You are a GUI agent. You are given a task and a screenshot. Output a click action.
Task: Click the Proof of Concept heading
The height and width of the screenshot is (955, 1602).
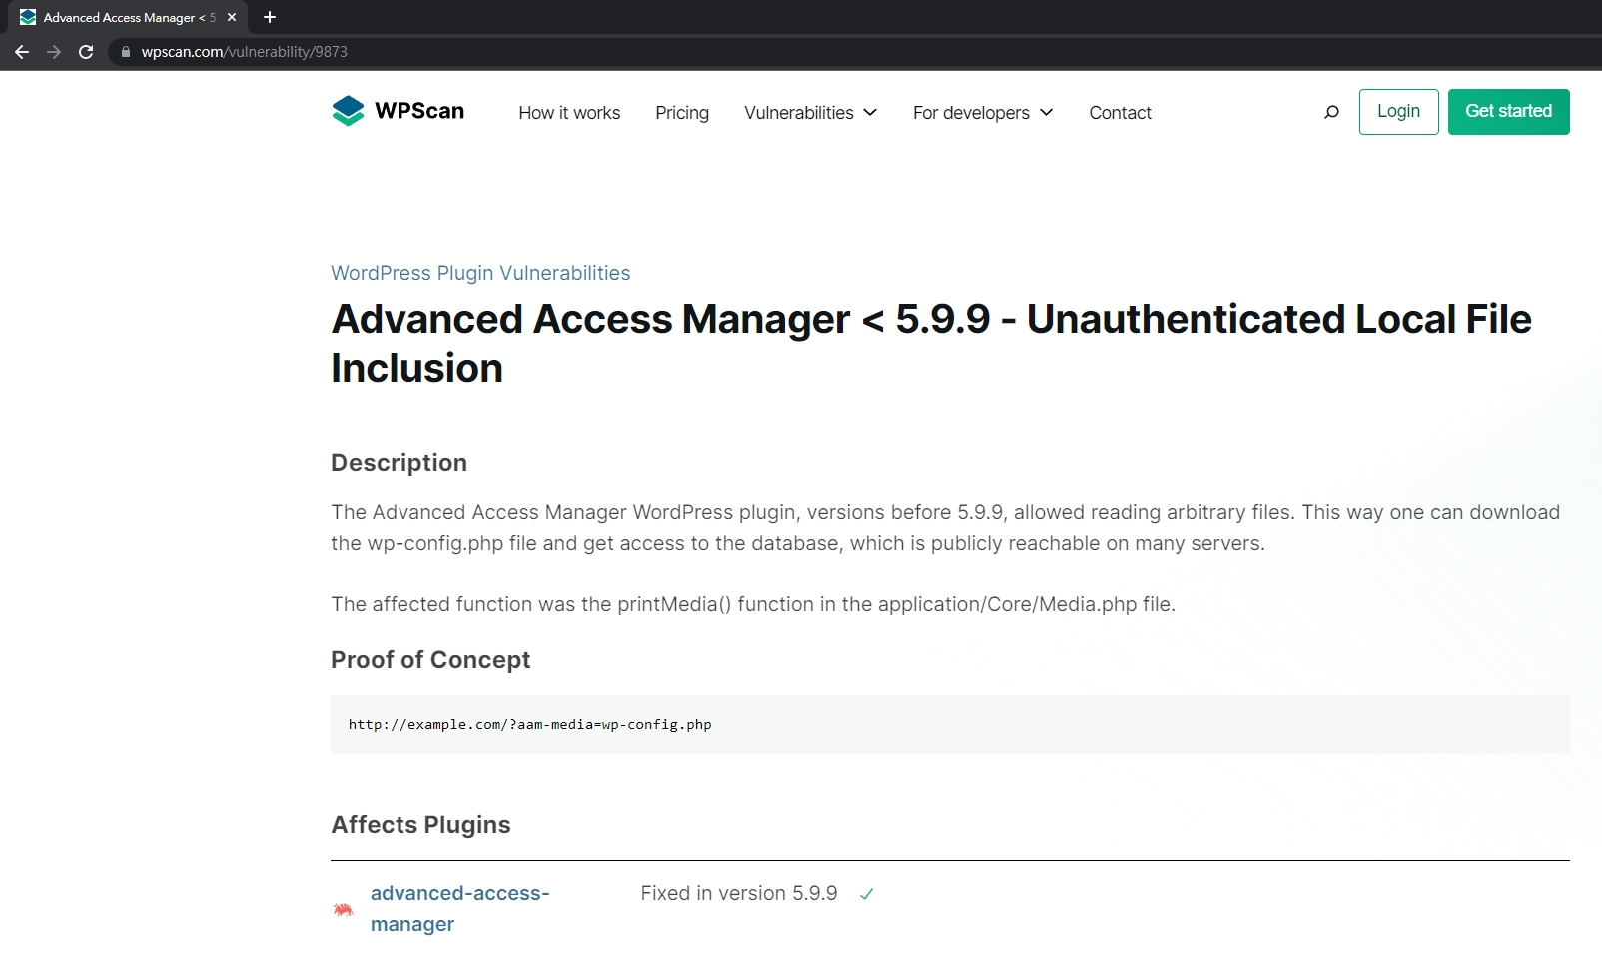tap(430, 660)
